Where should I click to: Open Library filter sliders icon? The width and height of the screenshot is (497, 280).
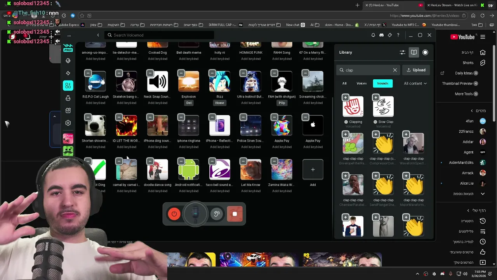403,52
